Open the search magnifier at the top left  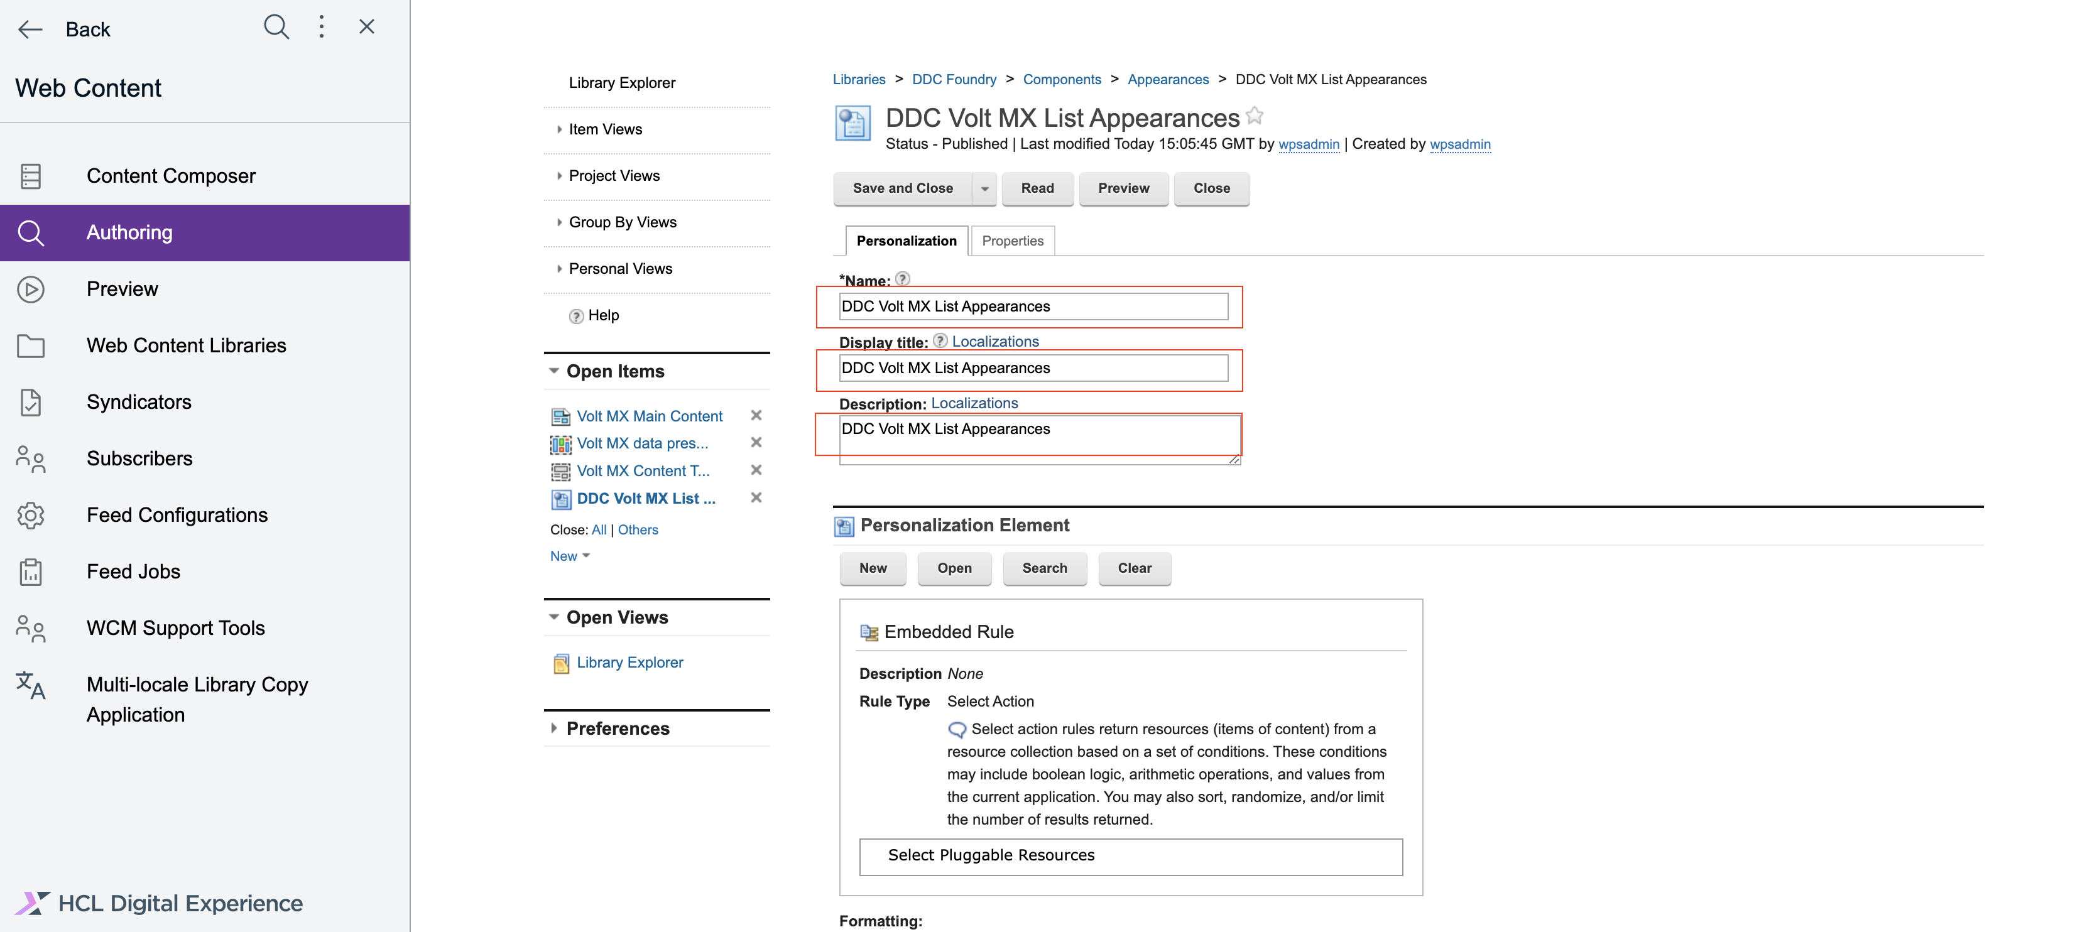pos(276,27)
